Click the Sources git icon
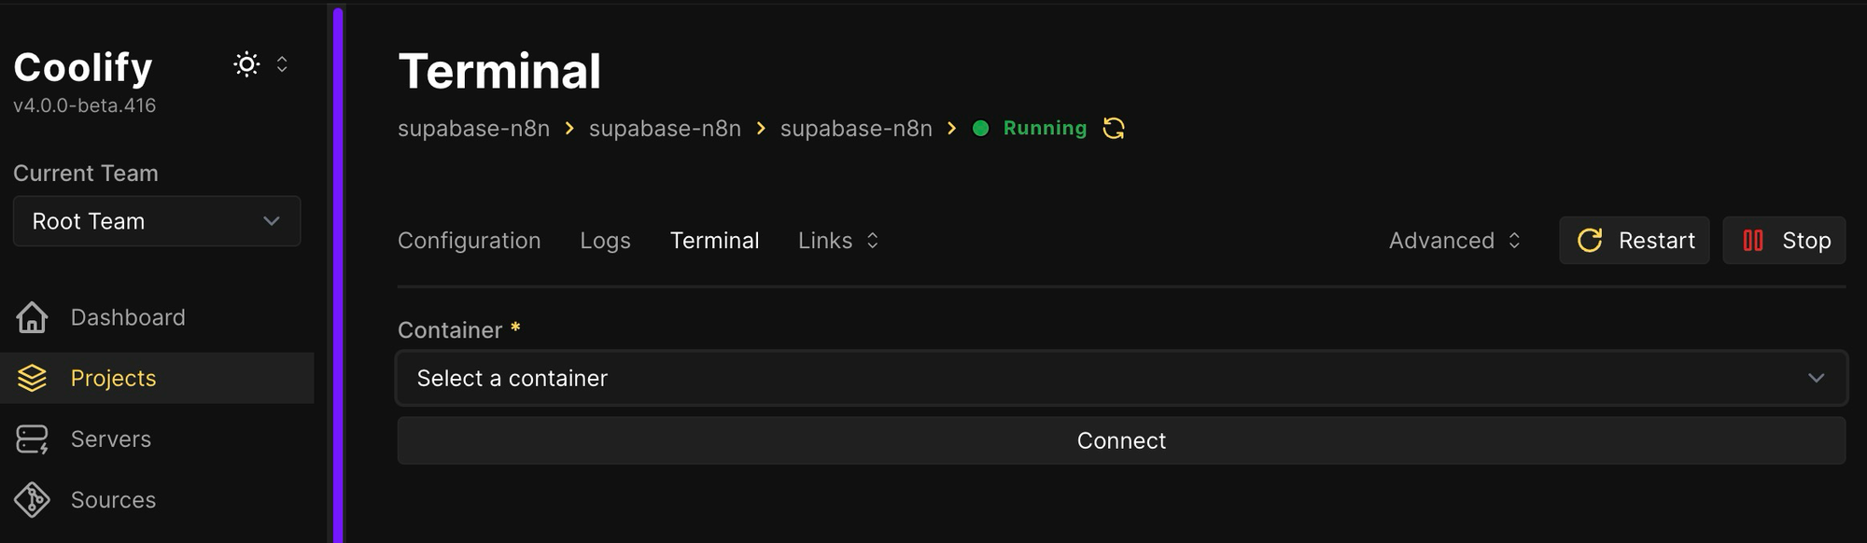 [32, 500]
